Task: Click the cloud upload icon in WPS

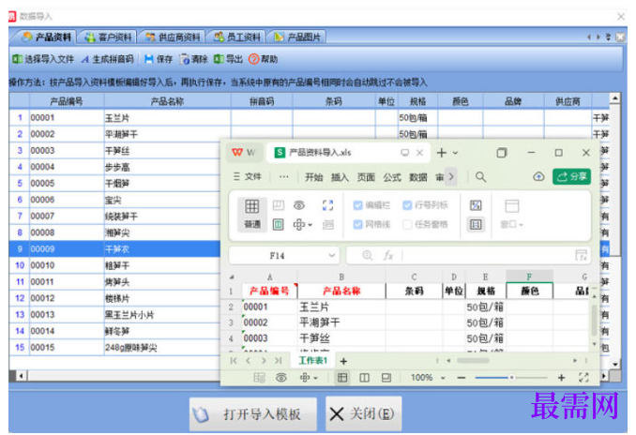Action: [x=538, y=177]
